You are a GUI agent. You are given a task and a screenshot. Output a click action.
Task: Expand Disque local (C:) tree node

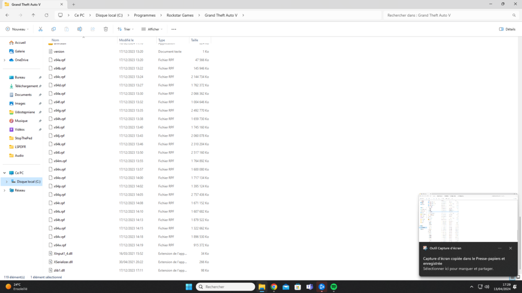pos(7,181)
